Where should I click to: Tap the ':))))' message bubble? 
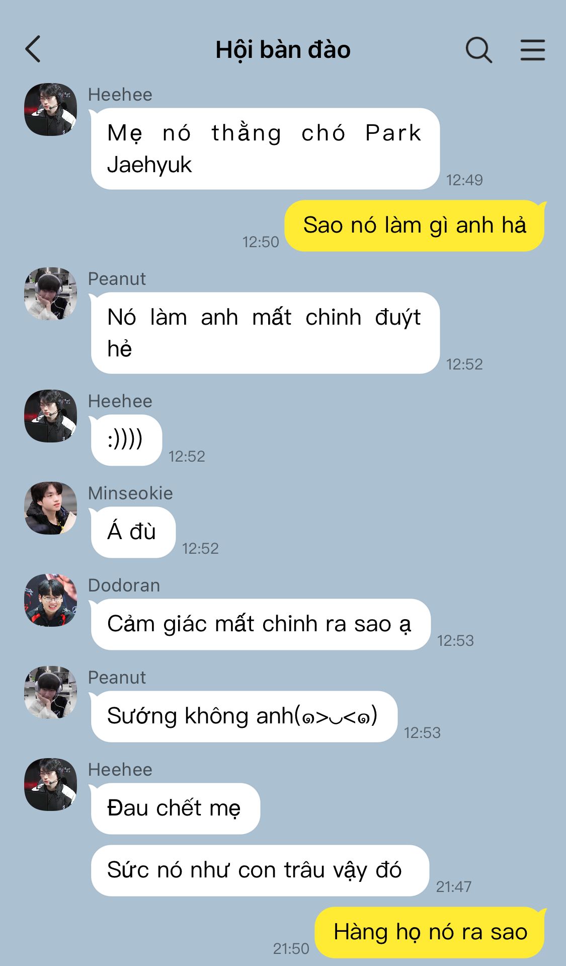126,440
